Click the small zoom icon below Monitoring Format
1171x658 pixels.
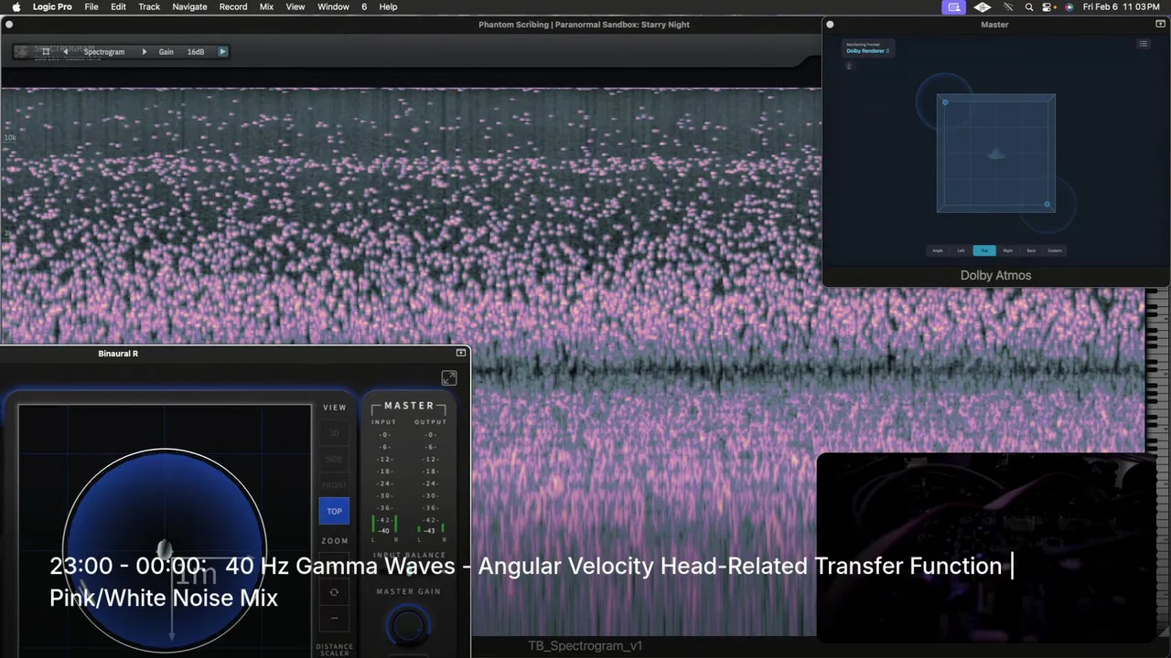click(x=849, y=67)
